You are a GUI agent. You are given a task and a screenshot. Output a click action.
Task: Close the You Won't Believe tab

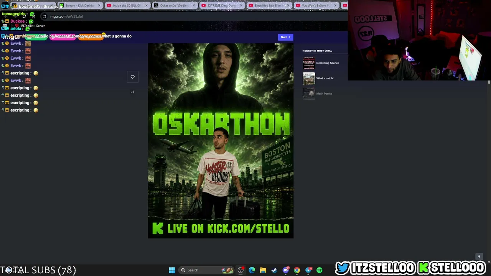pyautogui.click(x=336, y=5)
